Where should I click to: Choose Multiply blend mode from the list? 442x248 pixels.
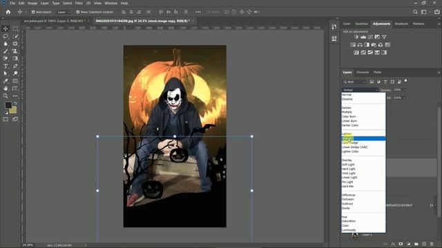[x=363, y=112]
